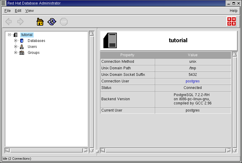Click details panel scroll up arrow
The height and width of the screenshot is (163, 242).
pyautogui.click(x=235, y=54)
